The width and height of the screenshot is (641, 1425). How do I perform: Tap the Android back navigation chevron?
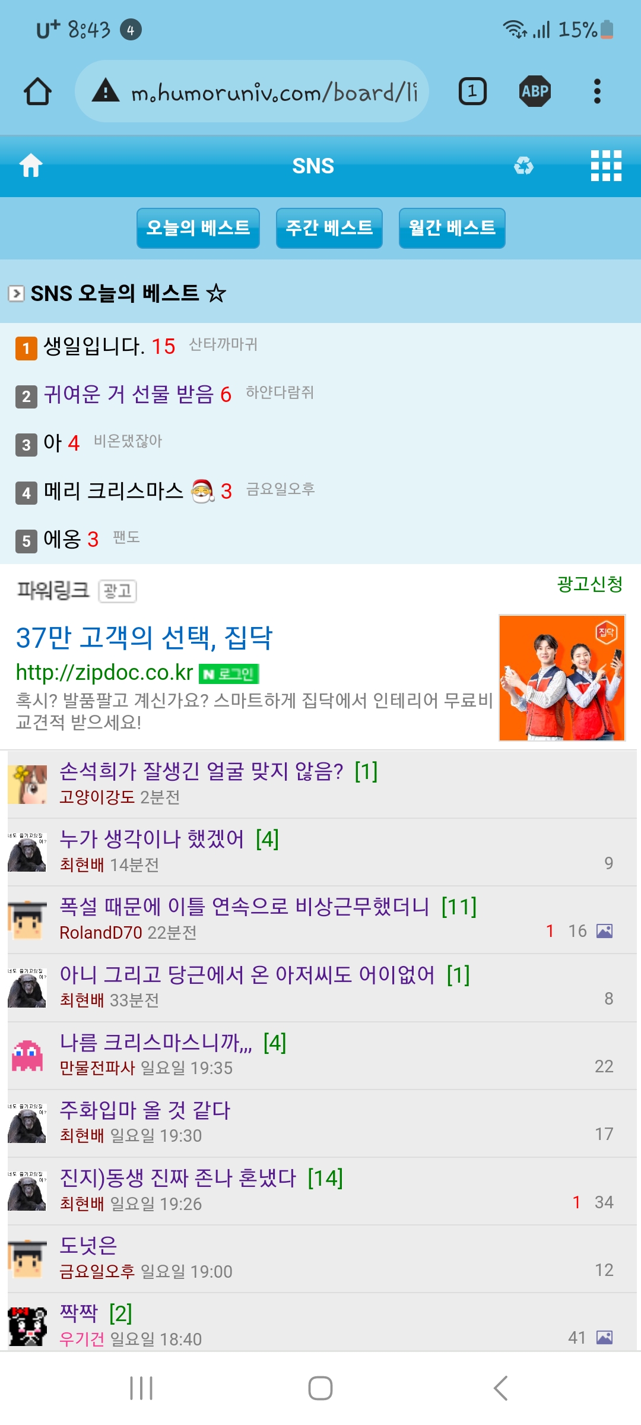click(500, 1388)
